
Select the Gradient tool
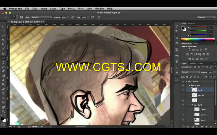(3, 76)
